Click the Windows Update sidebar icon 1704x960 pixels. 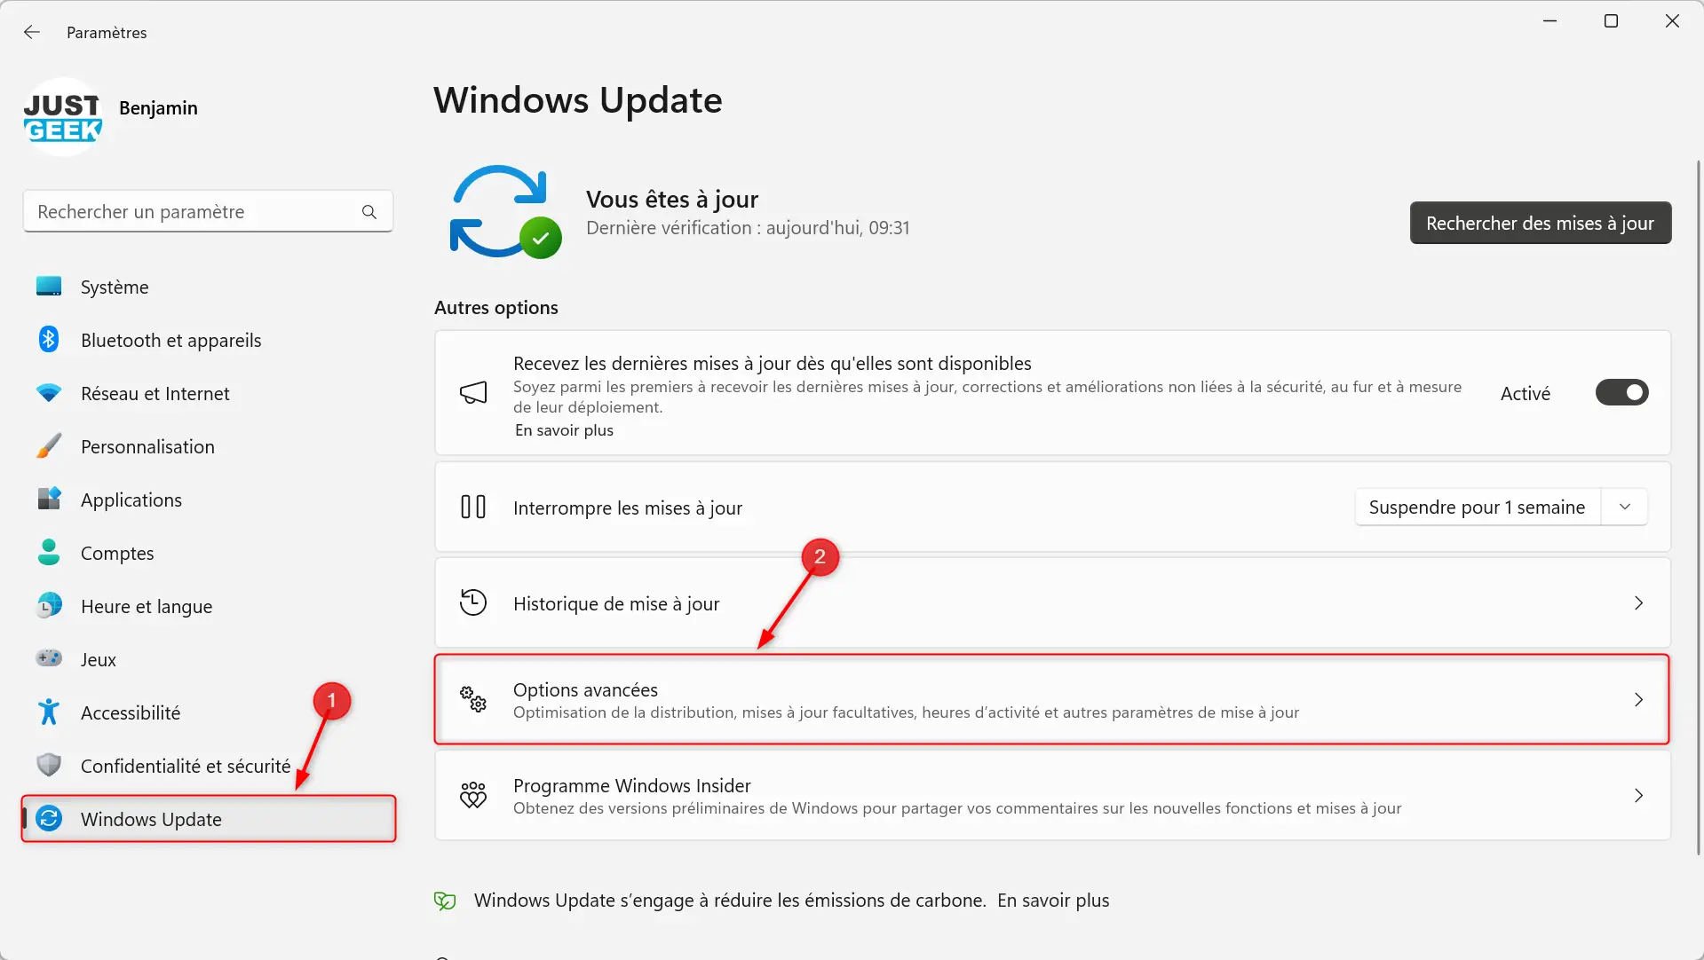tap(49, 818)
